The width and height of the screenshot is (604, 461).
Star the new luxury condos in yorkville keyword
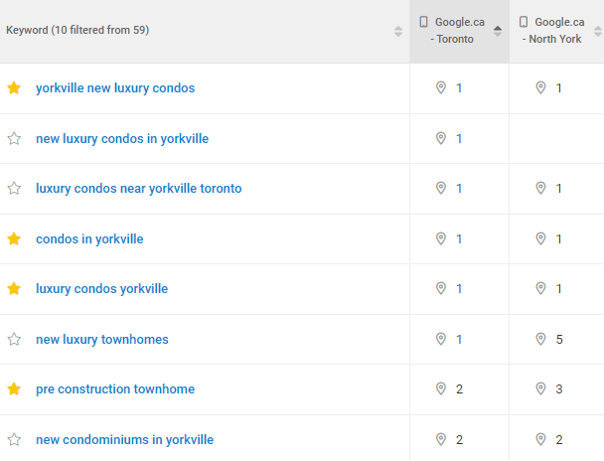(x=14, y=139)
